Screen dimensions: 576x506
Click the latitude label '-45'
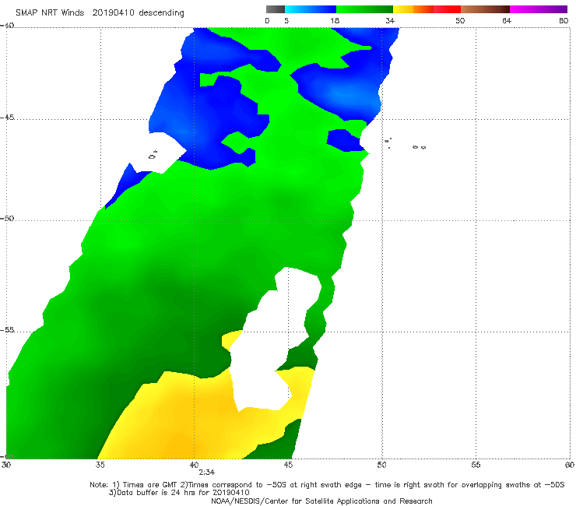click(7, 118)
